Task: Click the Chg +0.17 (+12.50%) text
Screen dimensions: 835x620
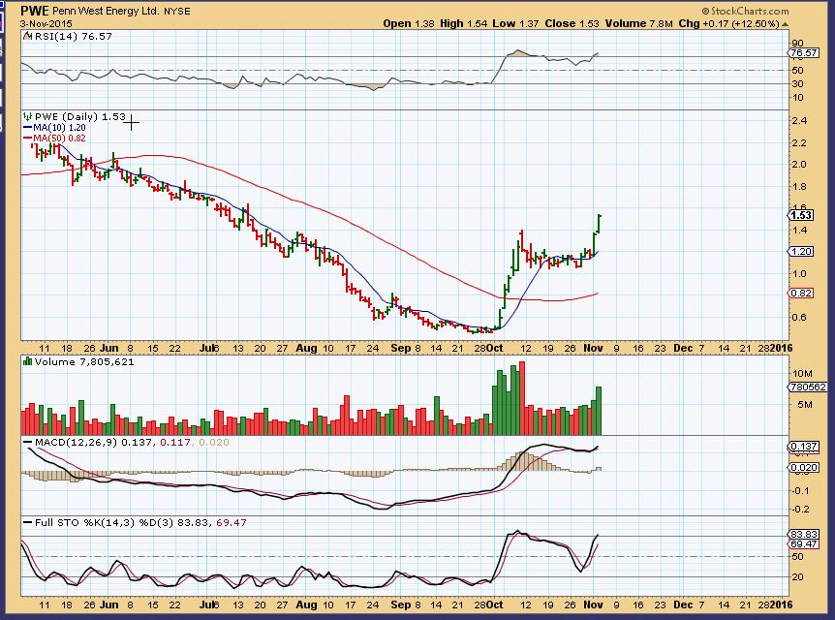Action: pyautogui.click(x=729, y=24)
